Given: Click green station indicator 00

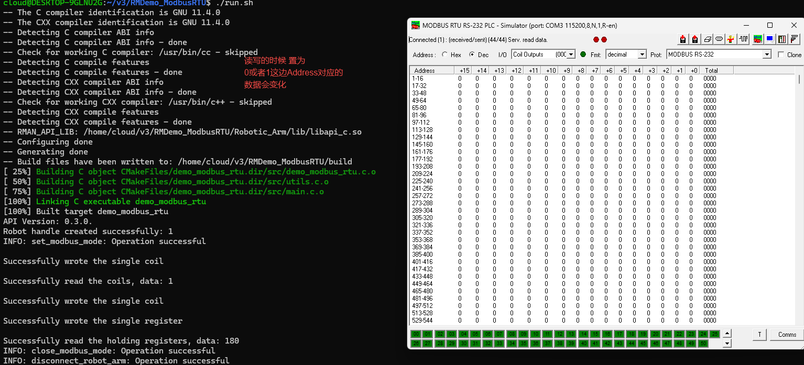Looking at the screenshot, I should (416, 334).
